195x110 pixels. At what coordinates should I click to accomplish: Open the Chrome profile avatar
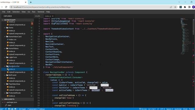pos(193,7)
